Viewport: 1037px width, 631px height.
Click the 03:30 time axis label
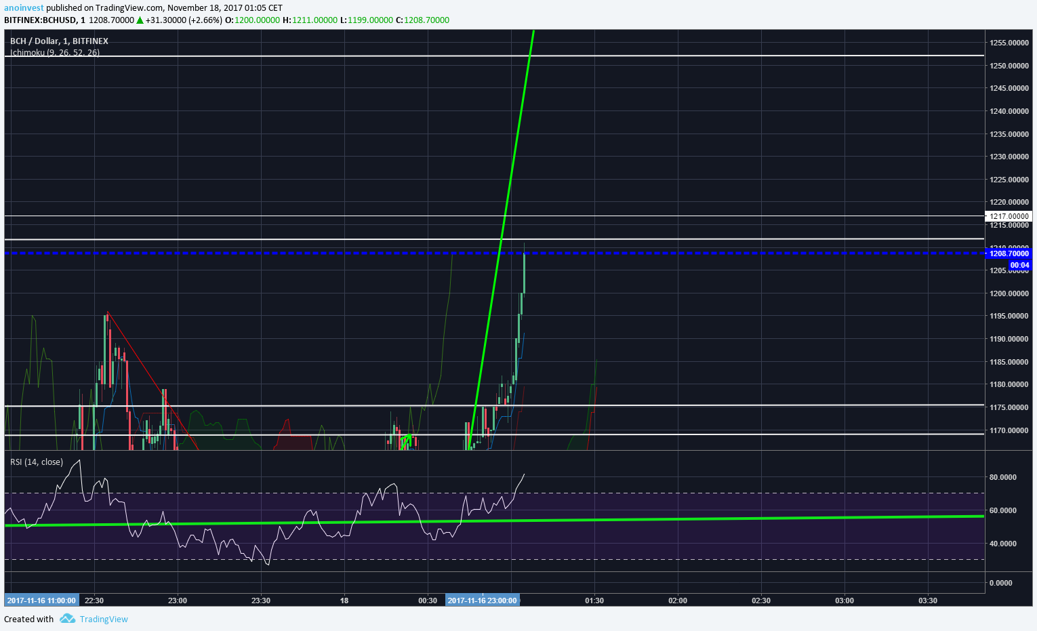(x=928, y=601)
